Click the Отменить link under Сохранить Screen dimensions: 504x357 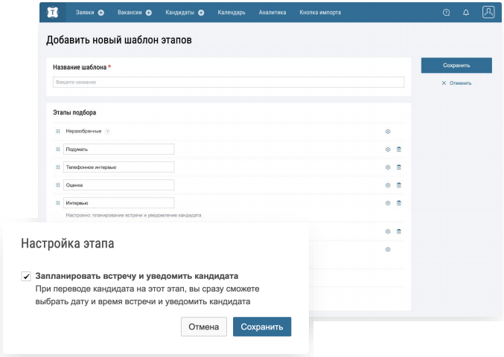[x=460, y=83]
